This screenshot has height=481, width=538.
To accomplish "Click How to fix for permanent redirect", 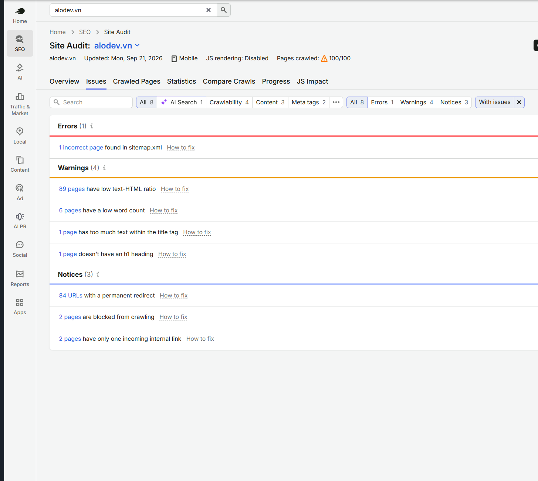I will [174, 295].
